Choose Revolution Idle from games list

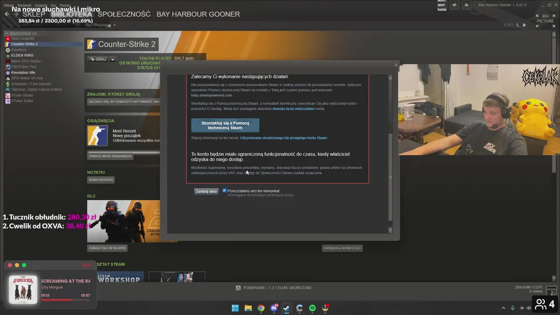23,73
